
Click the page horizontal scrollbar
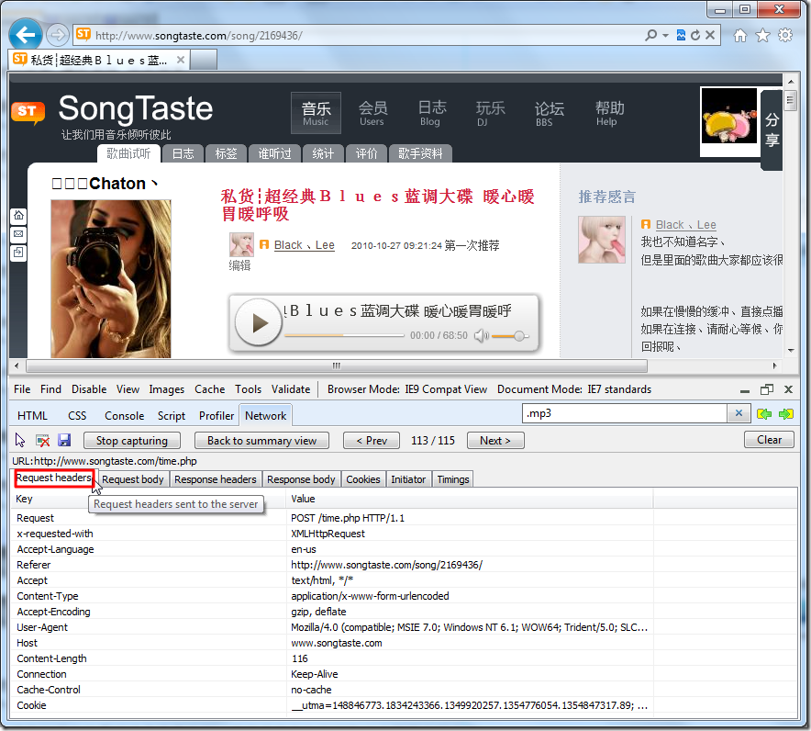(x=336, y=366)
